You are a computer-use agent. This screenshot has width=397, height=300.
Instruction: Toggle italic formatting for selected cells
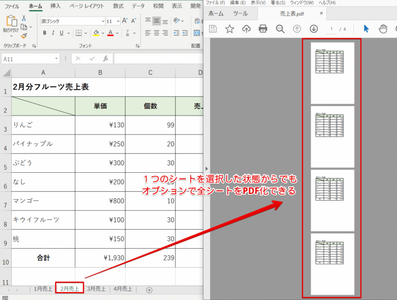click(53, 32)
